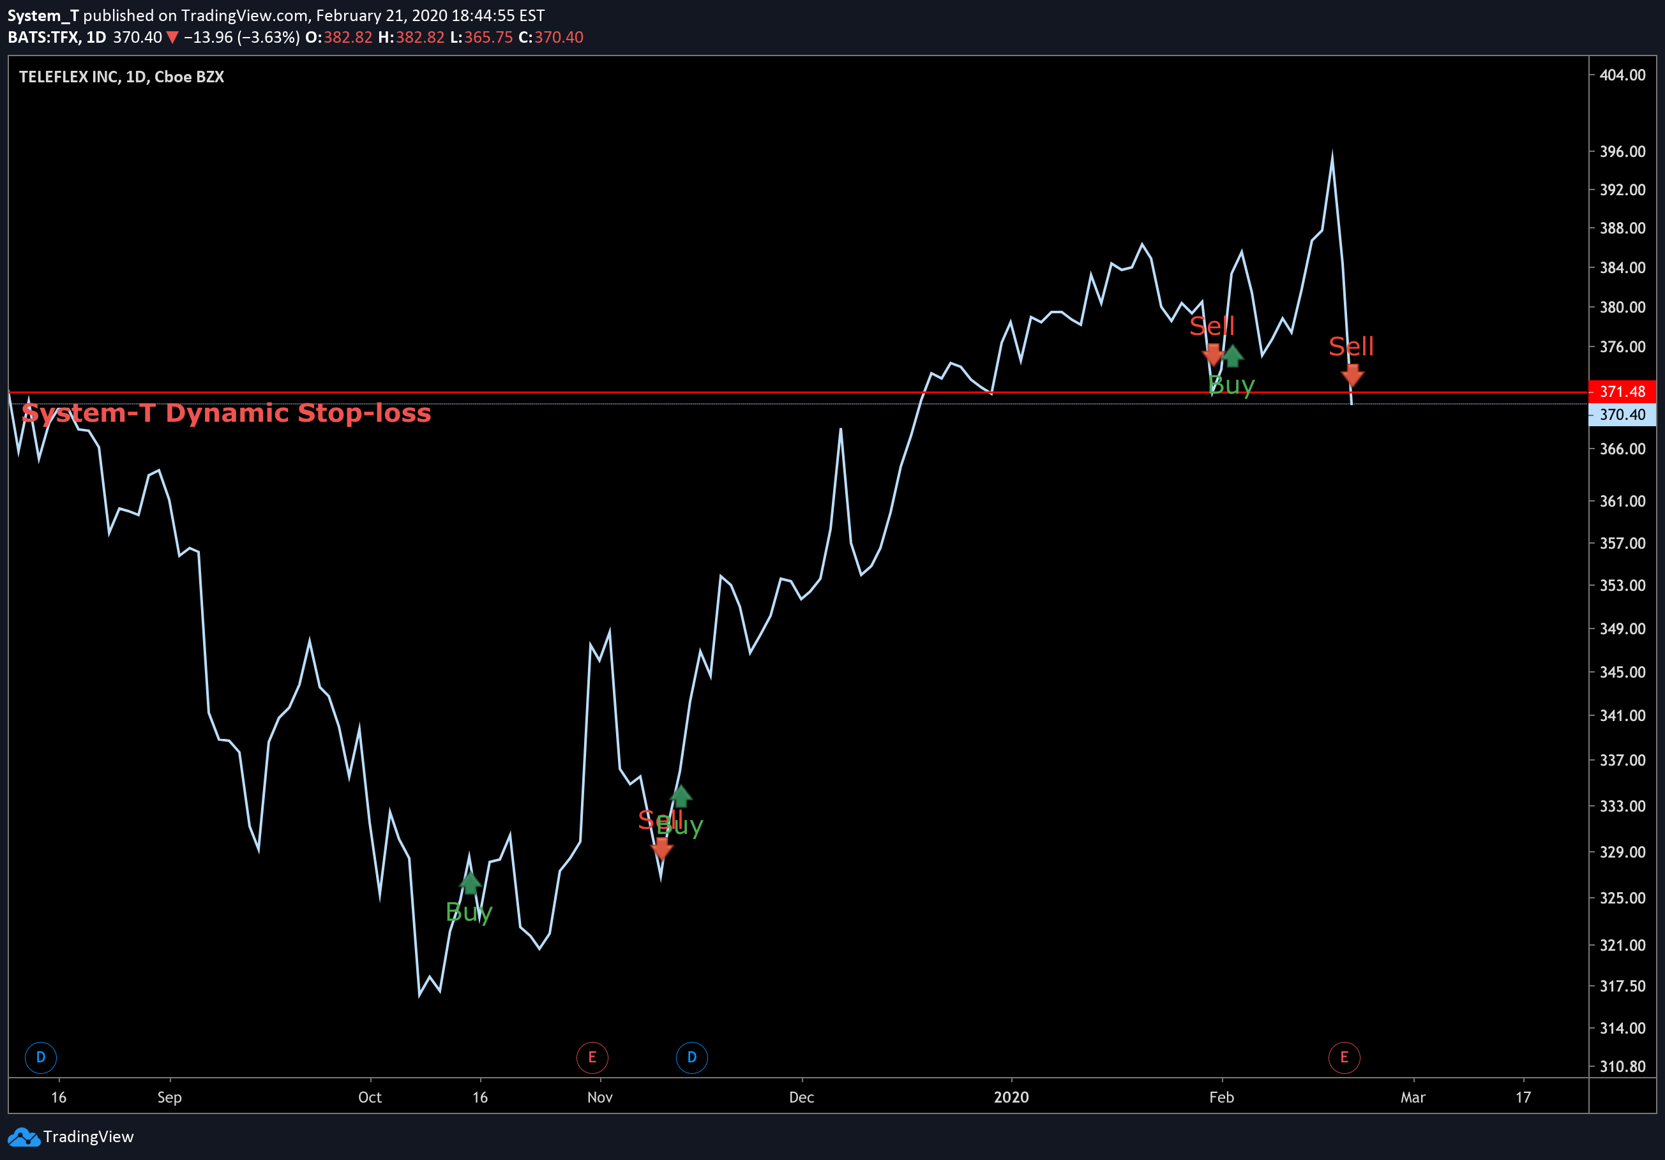The image size is (1665, 1160).
Task: Click the green Buy arrow near February start
Action: [1233, 357]
